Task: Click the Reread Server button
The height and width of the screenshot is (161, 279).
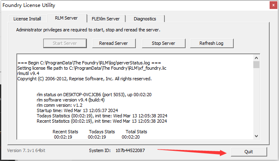Action: 114,43
